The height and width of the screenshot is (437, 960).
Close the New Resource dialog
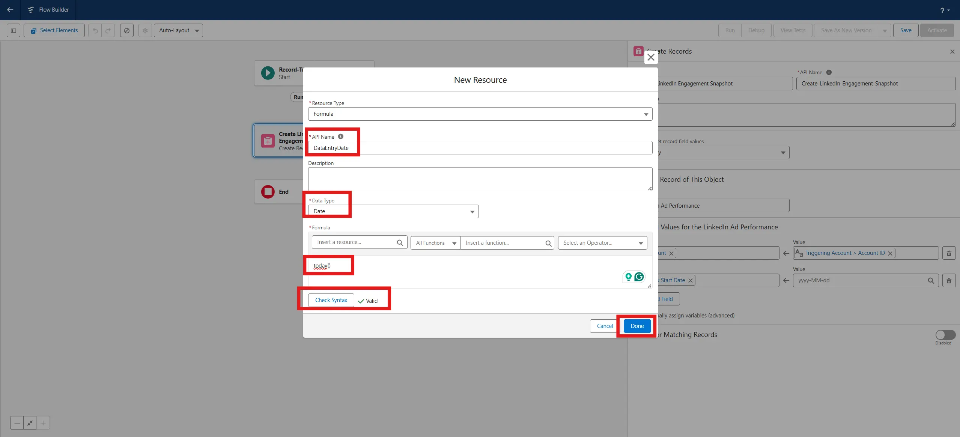(651, 57)
